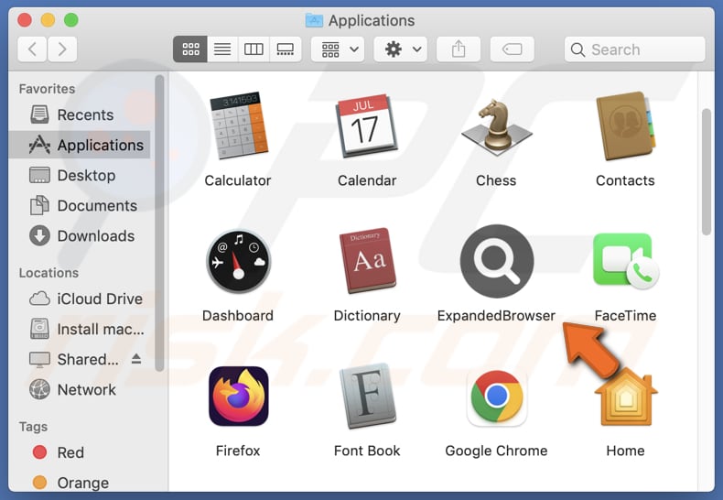Eject the Shared volume in sidebar
The width and height of the screenshot is (723, 500).
[136, 359]
